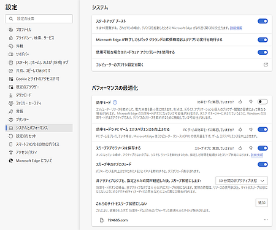Click the 設定の検索 search field
The image size is (276, 230).
click(39, 18)
